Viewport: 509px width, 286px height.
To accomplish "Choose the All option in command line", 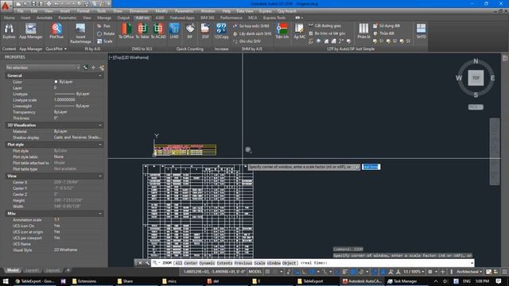I will pyautogui.click(x=178, y=263).
